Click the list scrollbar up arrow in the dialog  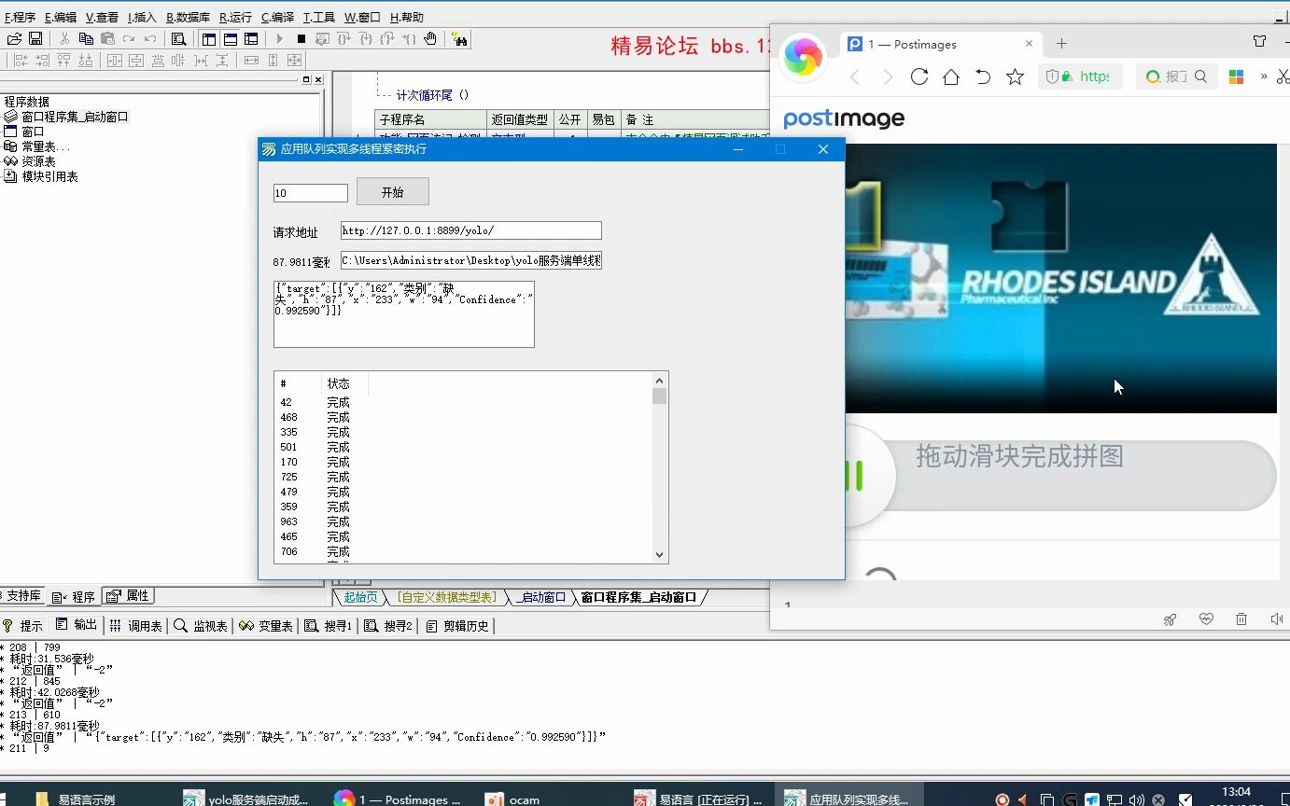tap(660, 381)
